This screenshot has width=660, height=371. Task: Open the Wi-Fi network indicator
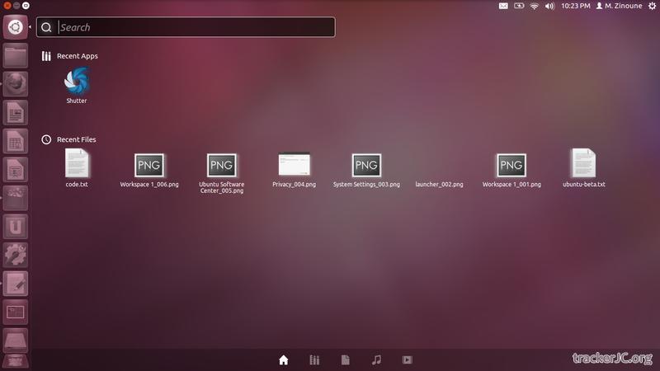[x=535, y=6]
